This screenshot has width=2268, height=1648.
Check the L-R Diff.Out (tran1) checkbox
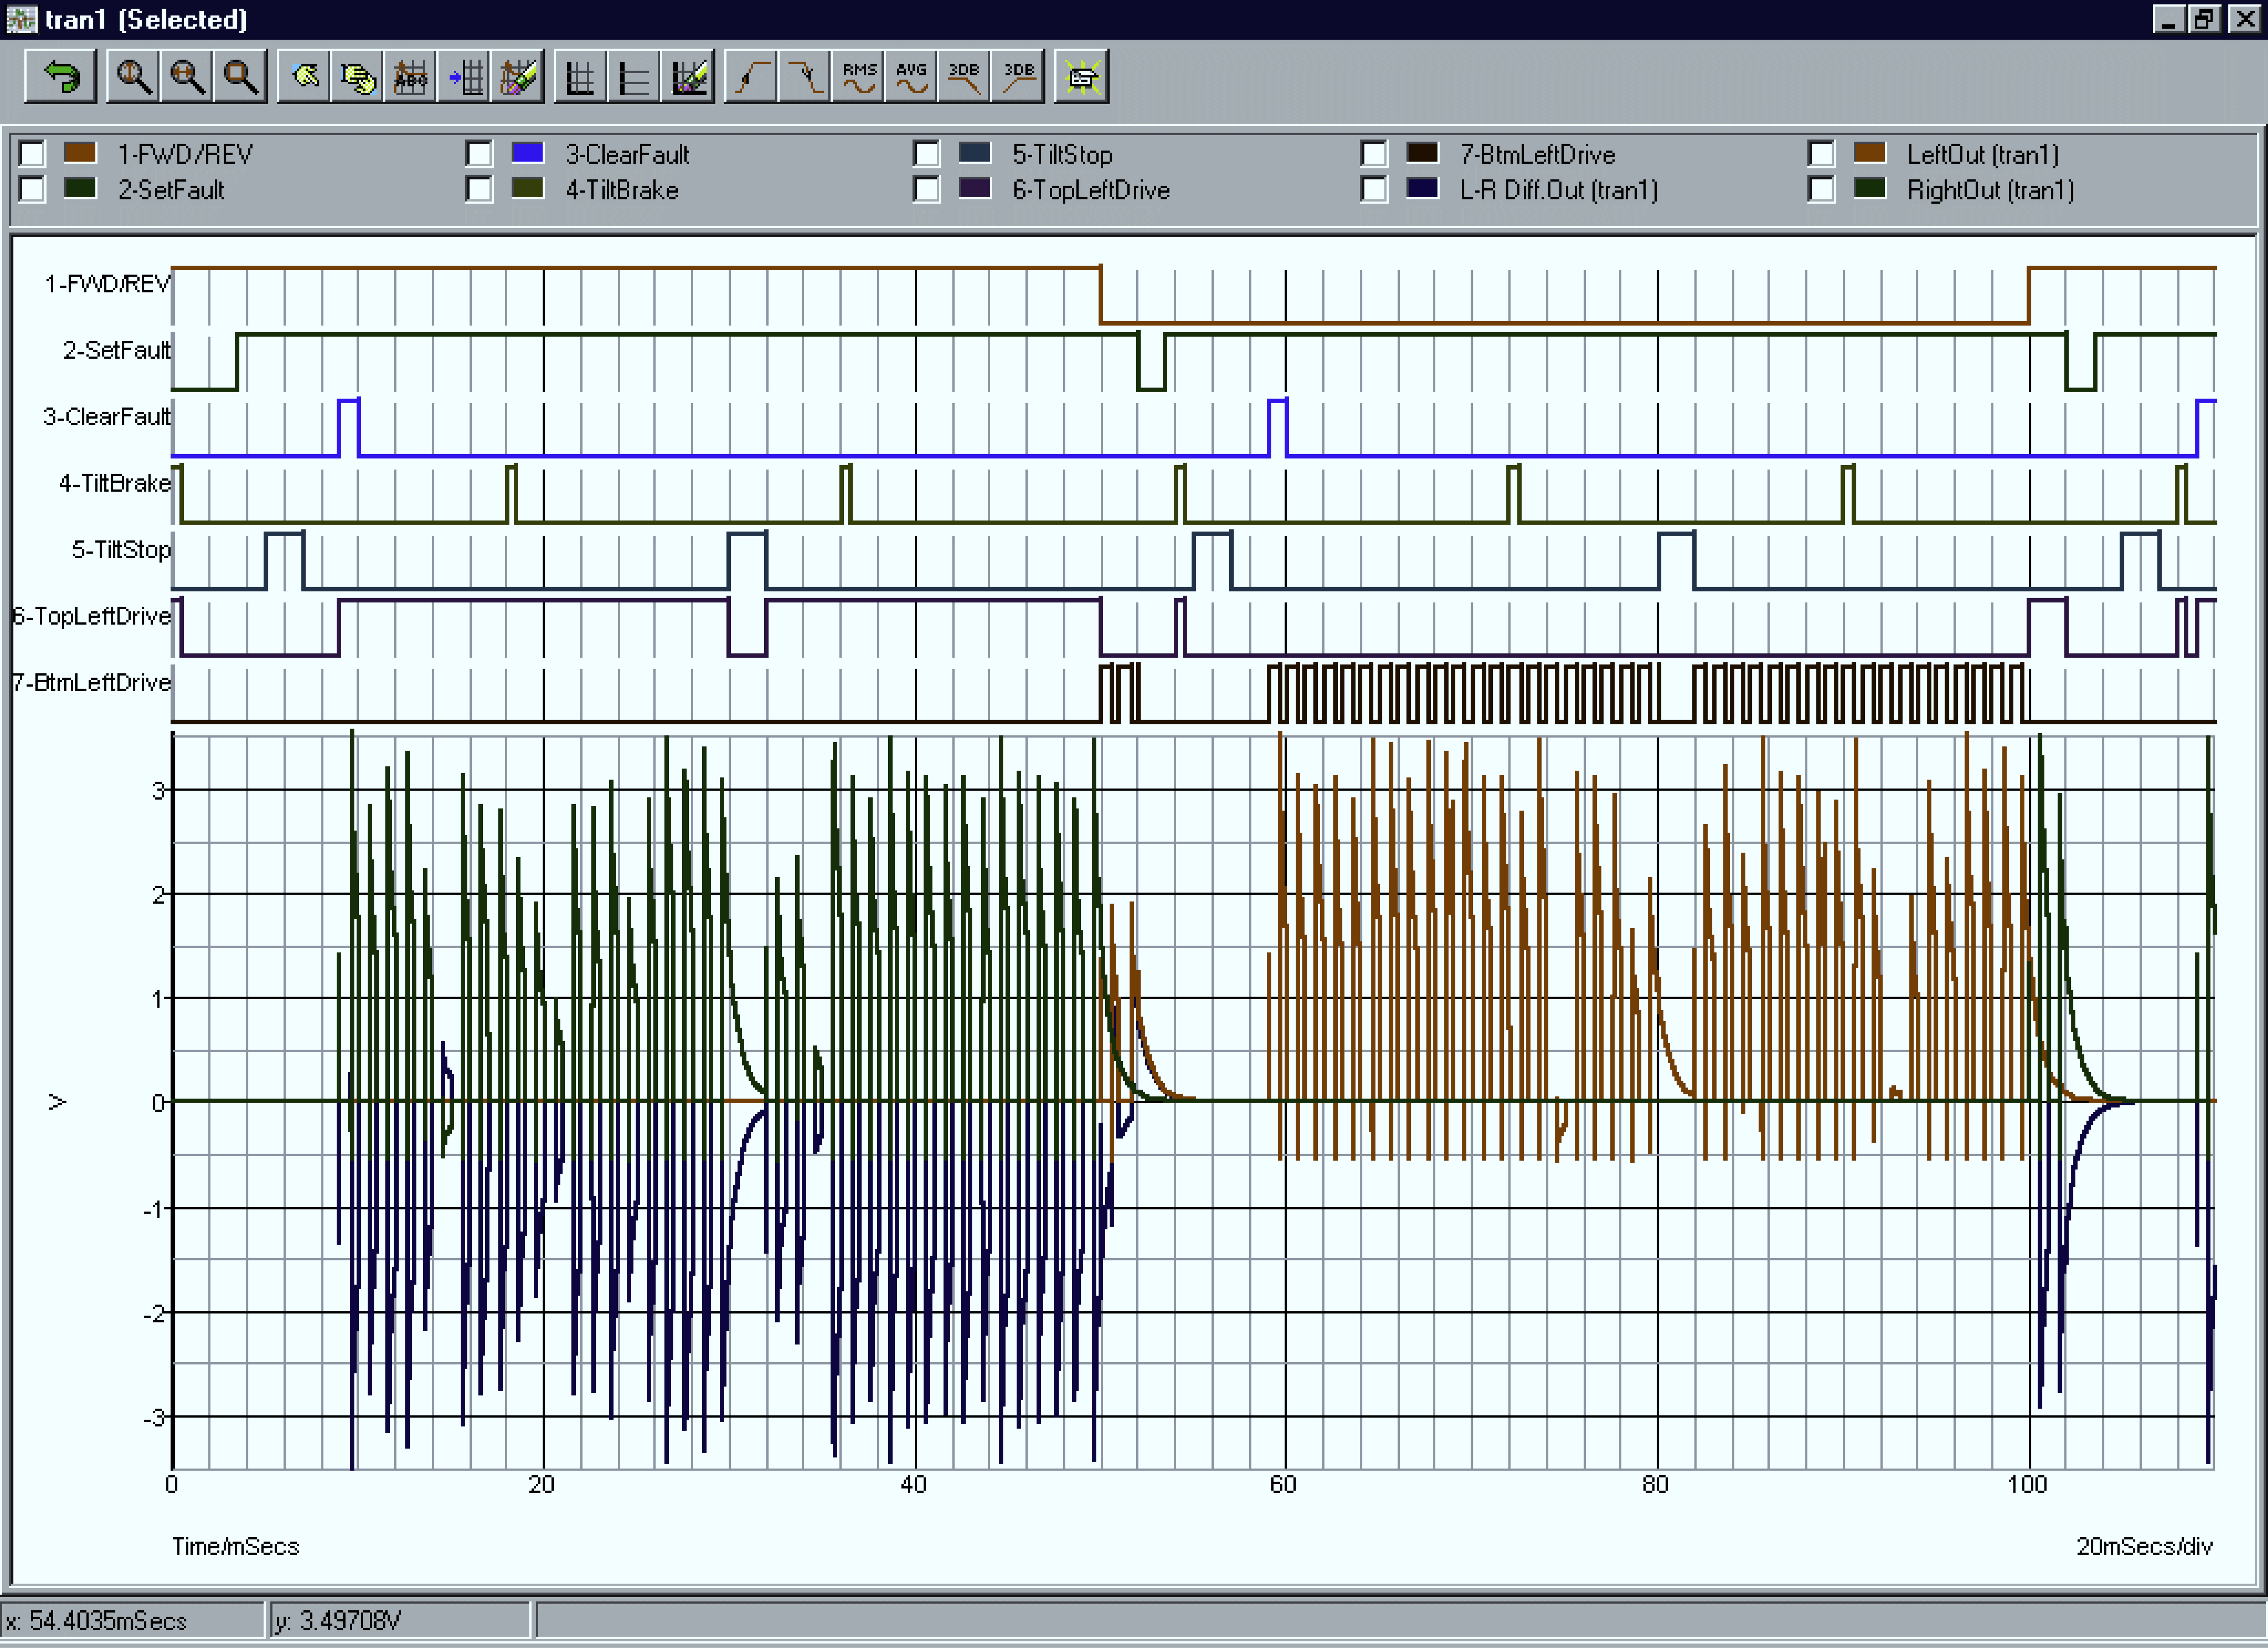(1374, 189)
